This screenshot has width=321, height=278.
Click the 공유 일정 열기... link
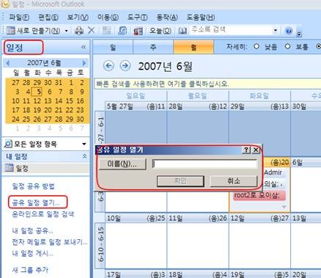[x=36, y=202]
